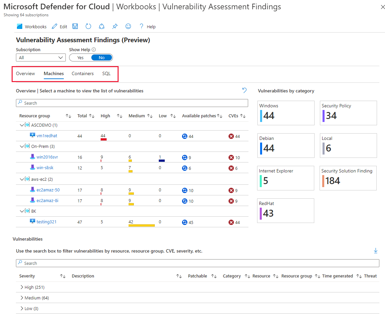Open vm1redhat machine details
The height and width of the screenshot is (320, 385).
click(48, 136)
